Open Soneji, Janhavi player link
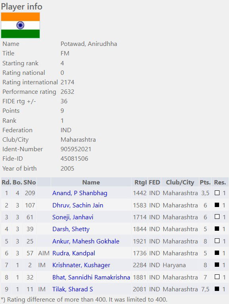Screen dimensions: 229x304 tap(73, 217)
